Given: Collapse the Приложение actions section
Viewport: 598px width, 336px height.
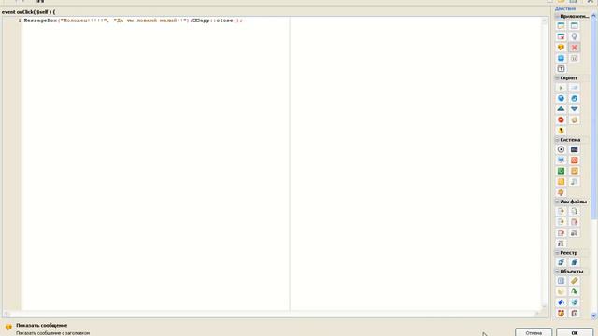Looking at the screenshot, I should pos(557,17).
